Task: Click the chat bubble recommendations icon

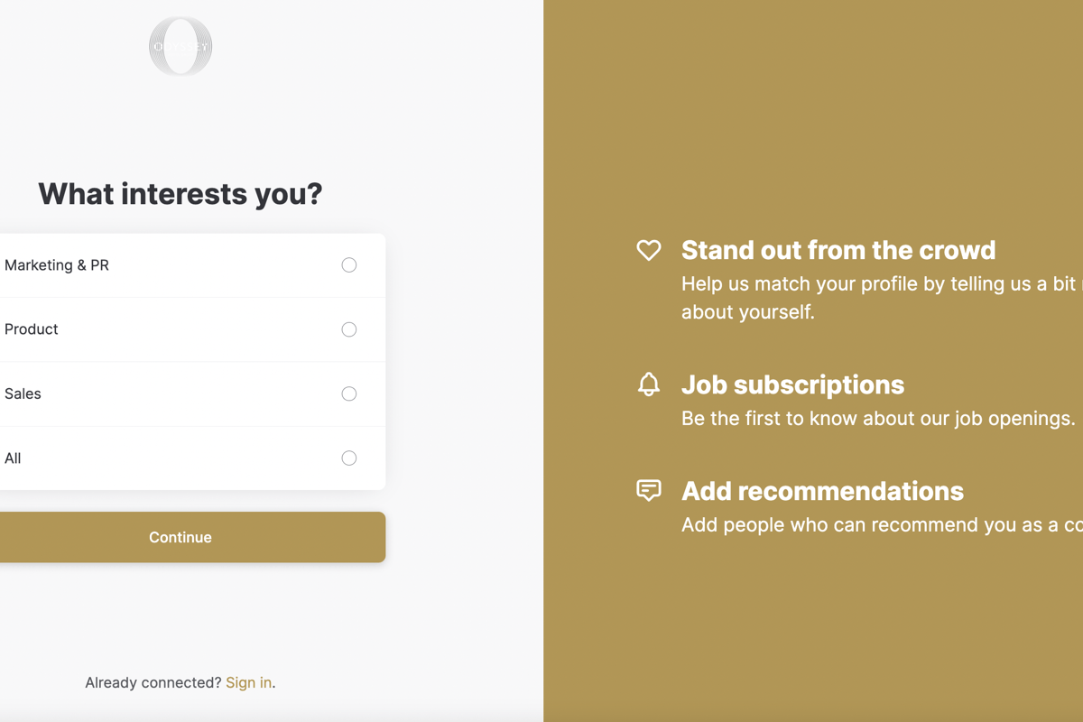Action: [x=648, y=490]
